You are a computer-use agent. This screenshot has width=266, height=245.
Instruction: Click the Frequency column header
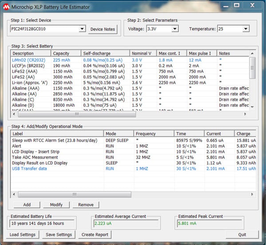point(154,134)
